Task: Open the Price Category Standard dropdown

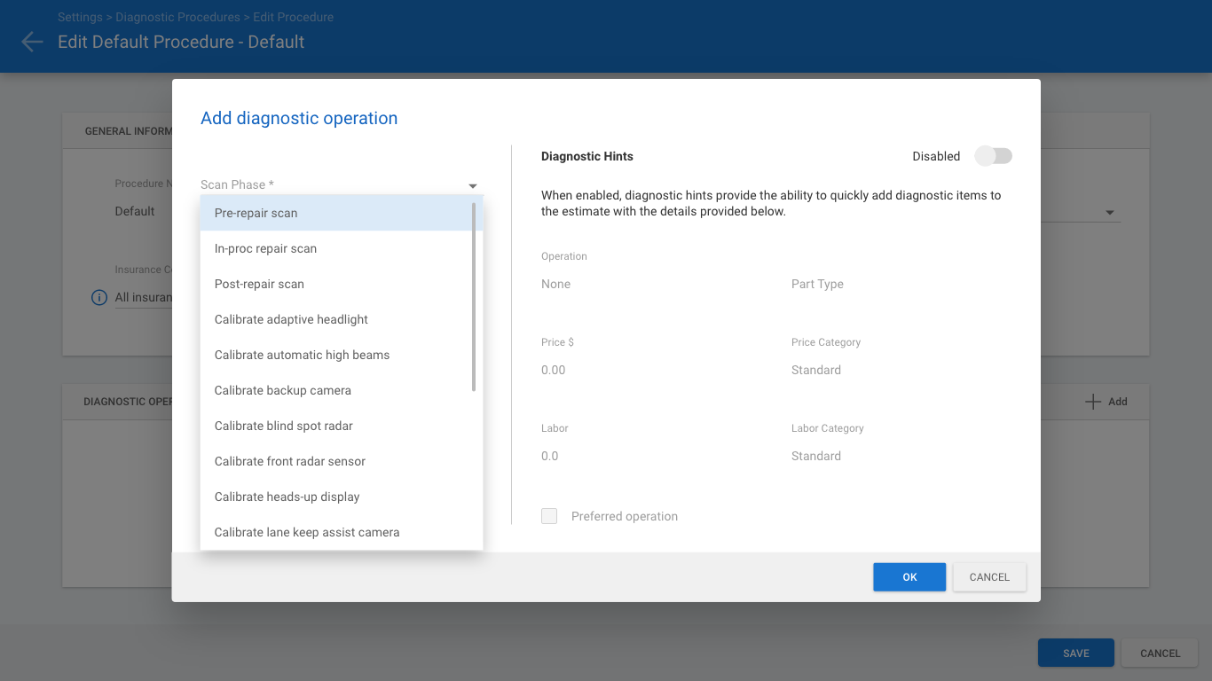Action: [x=901, y=370]
